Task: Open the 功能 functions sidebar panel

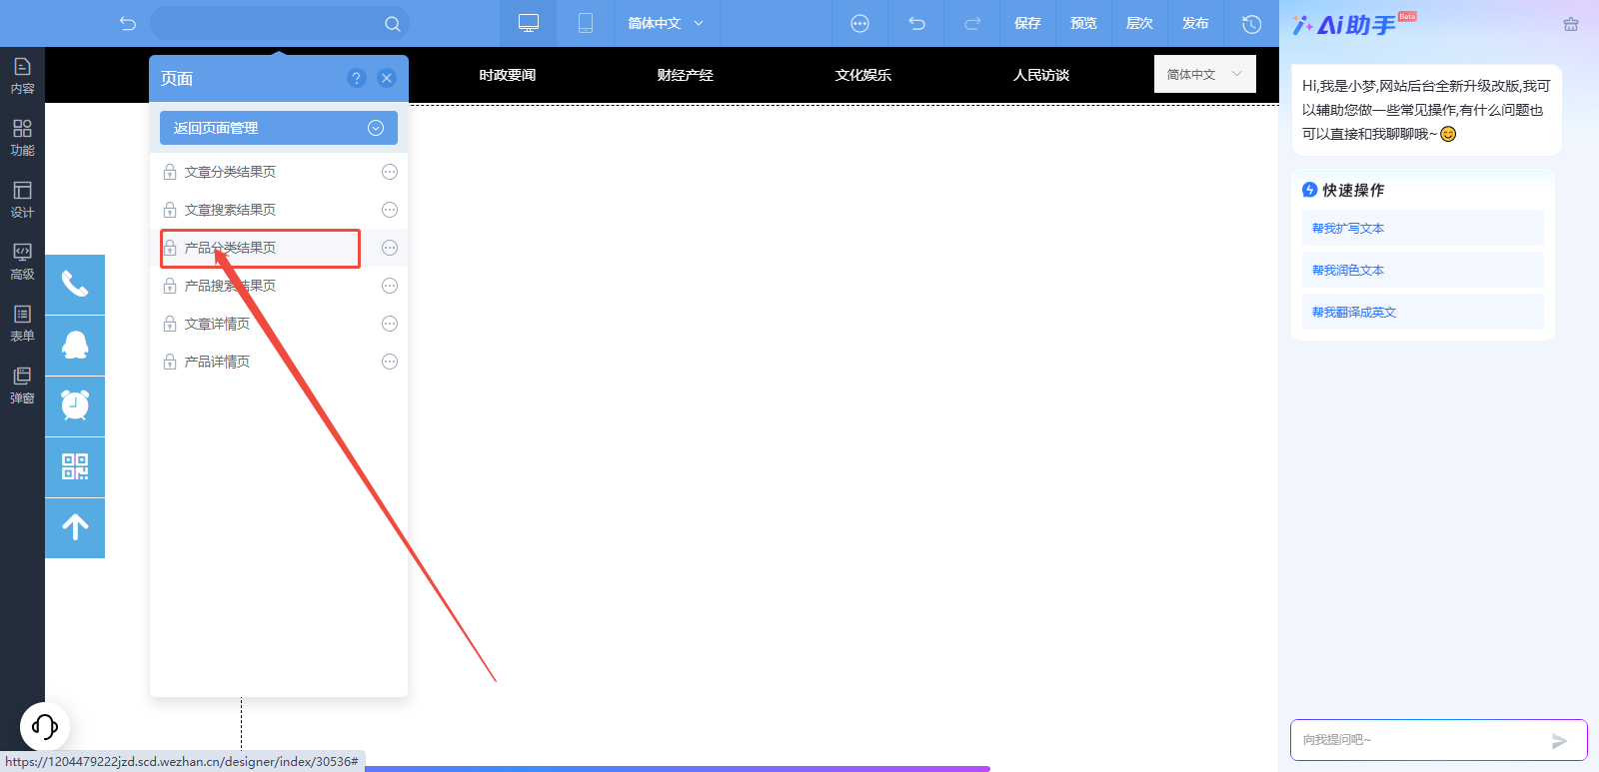Action: click(22, 138)
